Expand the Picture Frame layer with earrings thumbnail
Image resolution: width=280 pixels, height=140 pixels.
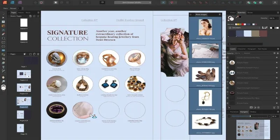[x=227, y=74]
